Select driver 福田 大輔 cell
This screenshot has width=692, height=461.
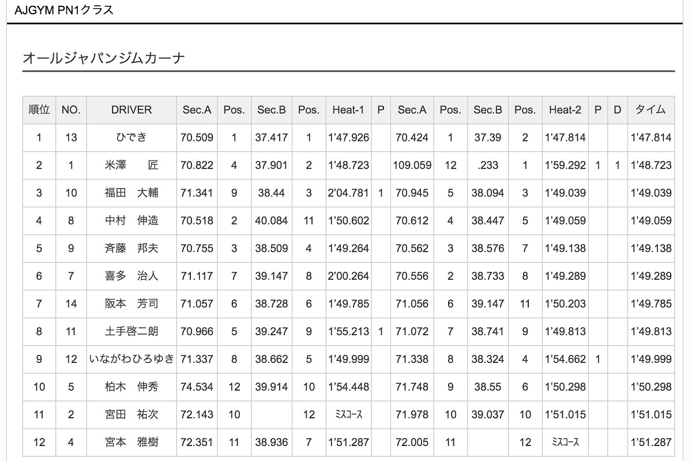tap(131, 193)
